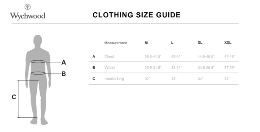The image size is (260, 132).
Task: Click the Wychwood tree logo icon
Action: click(x=28, y=7)
